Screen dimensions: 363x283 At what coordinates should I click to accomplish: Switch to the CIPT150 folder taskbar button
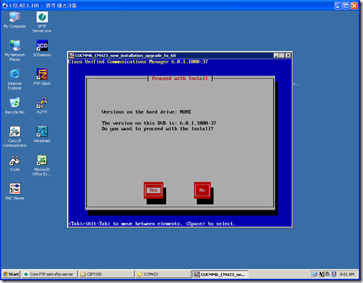pyautogui.click(x=107, y=274)
